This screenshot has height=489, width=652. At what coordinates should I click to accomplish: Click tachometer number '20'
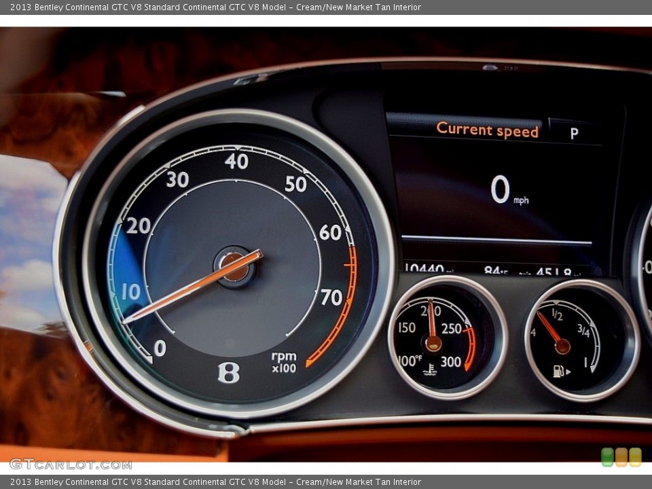pos(138,225)
